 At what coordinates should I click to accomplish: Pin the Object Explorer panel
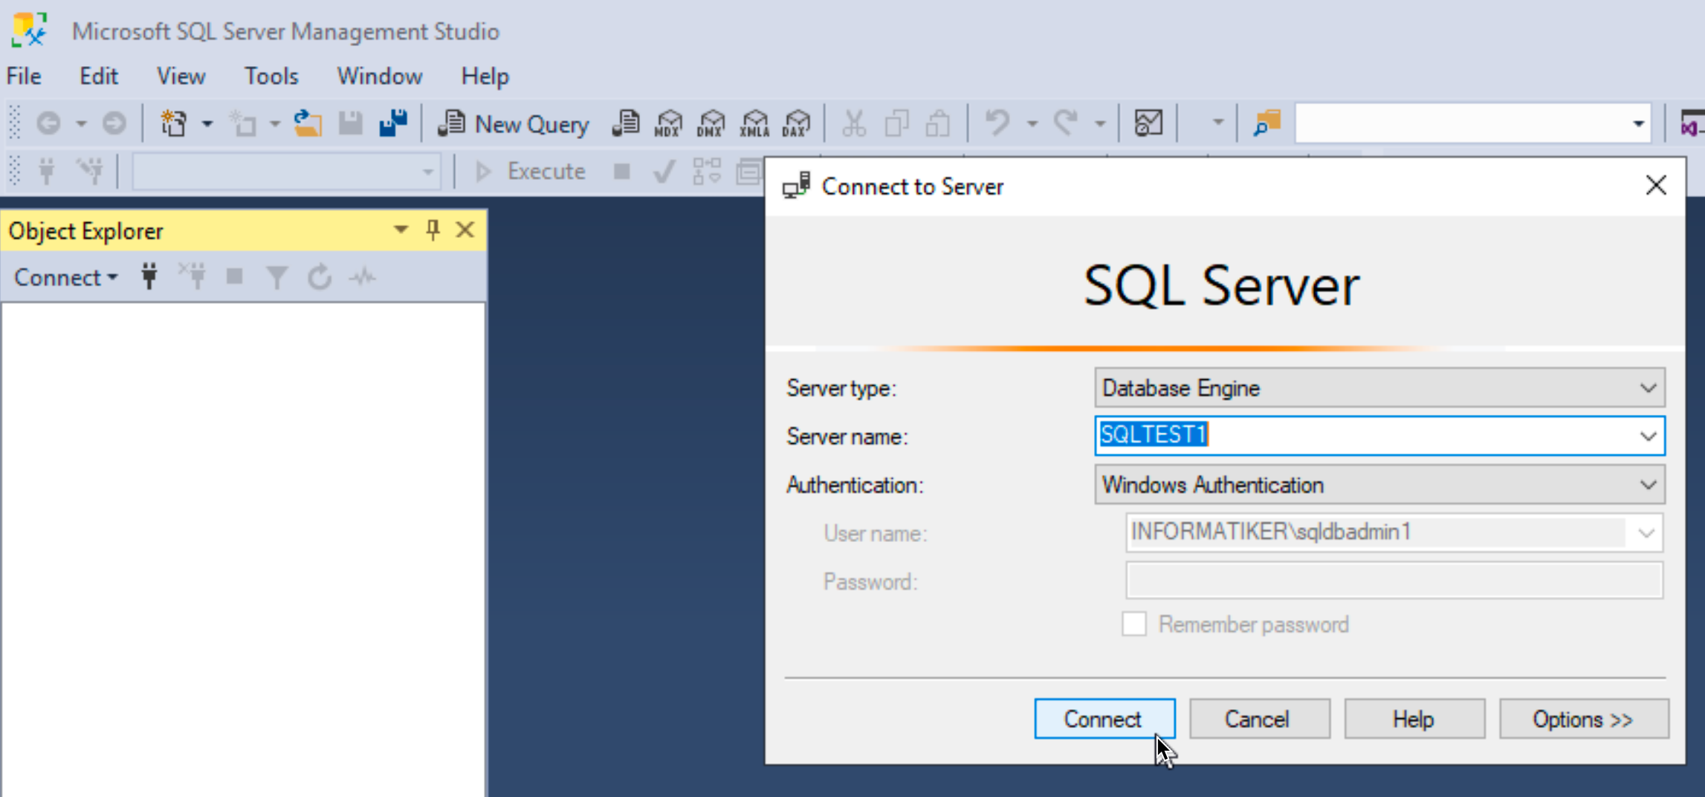(x=433, y=230)
